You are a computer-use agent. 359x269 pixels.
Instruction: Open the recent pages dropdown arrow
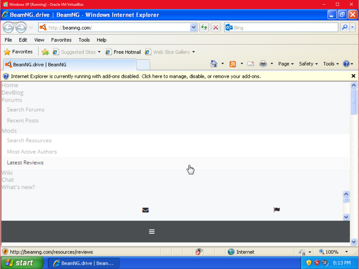[x=31, y=28]
